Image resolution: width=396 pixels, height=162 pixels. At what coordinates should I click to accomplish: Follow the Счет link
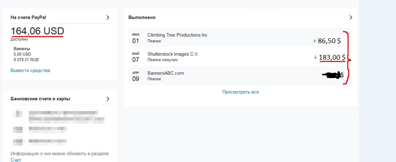pyautogui.click(x=16, y=160)
